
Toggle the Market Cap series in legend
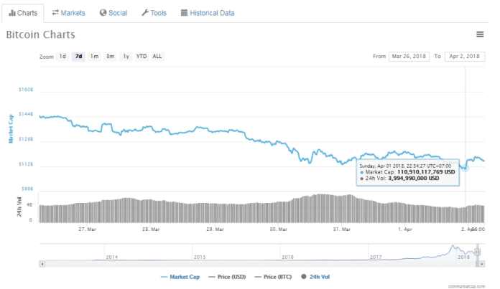click(180, 277)
